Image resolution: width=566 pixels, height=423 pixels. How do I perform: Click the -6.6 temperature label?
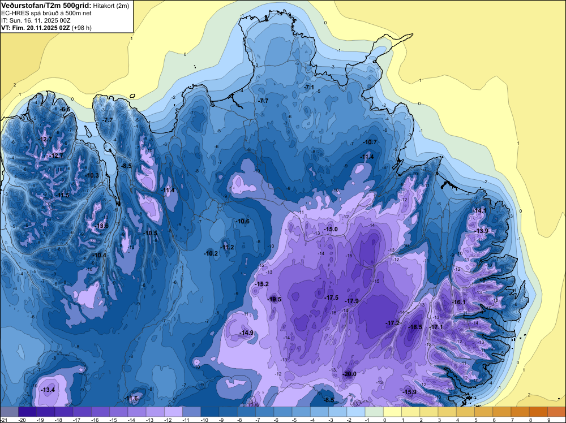tap(65, 109)
